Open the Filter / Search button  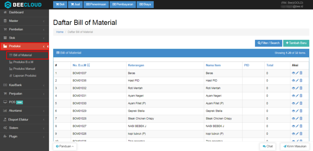click(x=268, y=43)
